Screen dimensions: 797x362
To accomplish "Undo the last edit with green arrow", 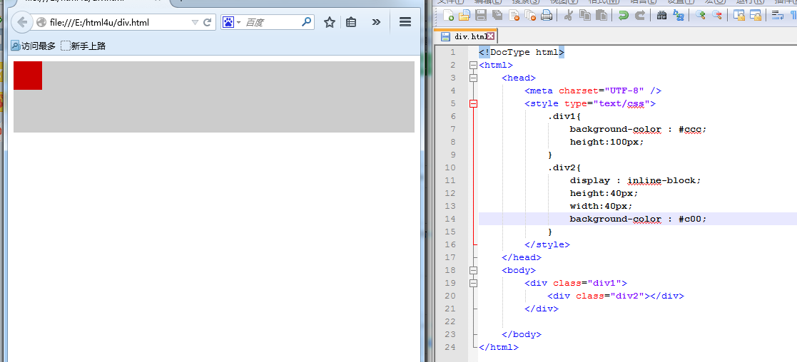I will pos(623,15).
